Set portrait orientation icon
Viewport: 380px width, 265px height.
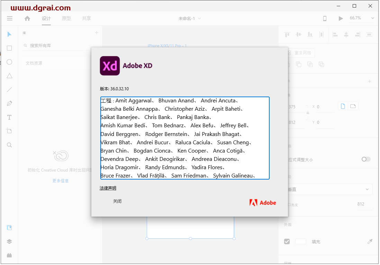343,106
